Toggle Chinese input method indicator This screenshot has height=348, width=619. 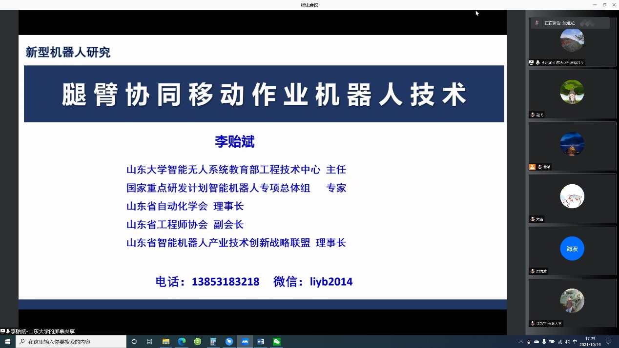575,342
